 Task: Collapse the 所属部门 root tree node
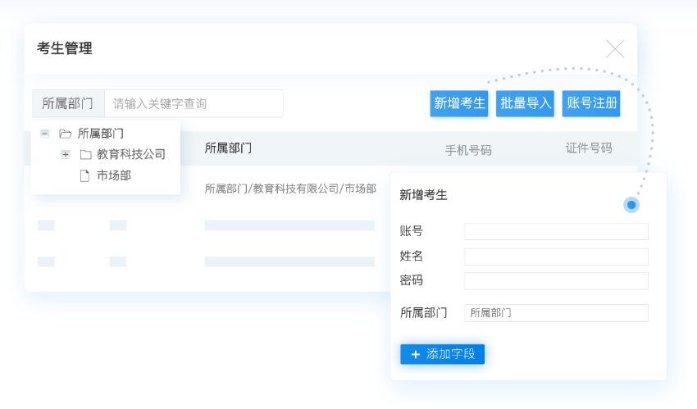(45, 134)
